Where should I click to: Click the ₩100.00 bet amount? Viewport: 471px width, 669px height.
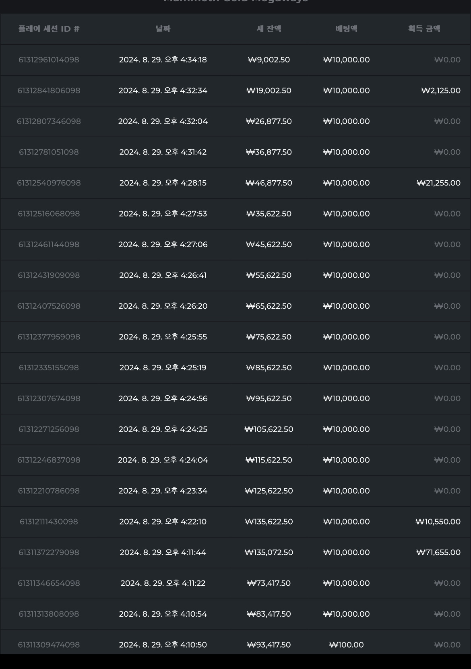(x=346, y=645)
